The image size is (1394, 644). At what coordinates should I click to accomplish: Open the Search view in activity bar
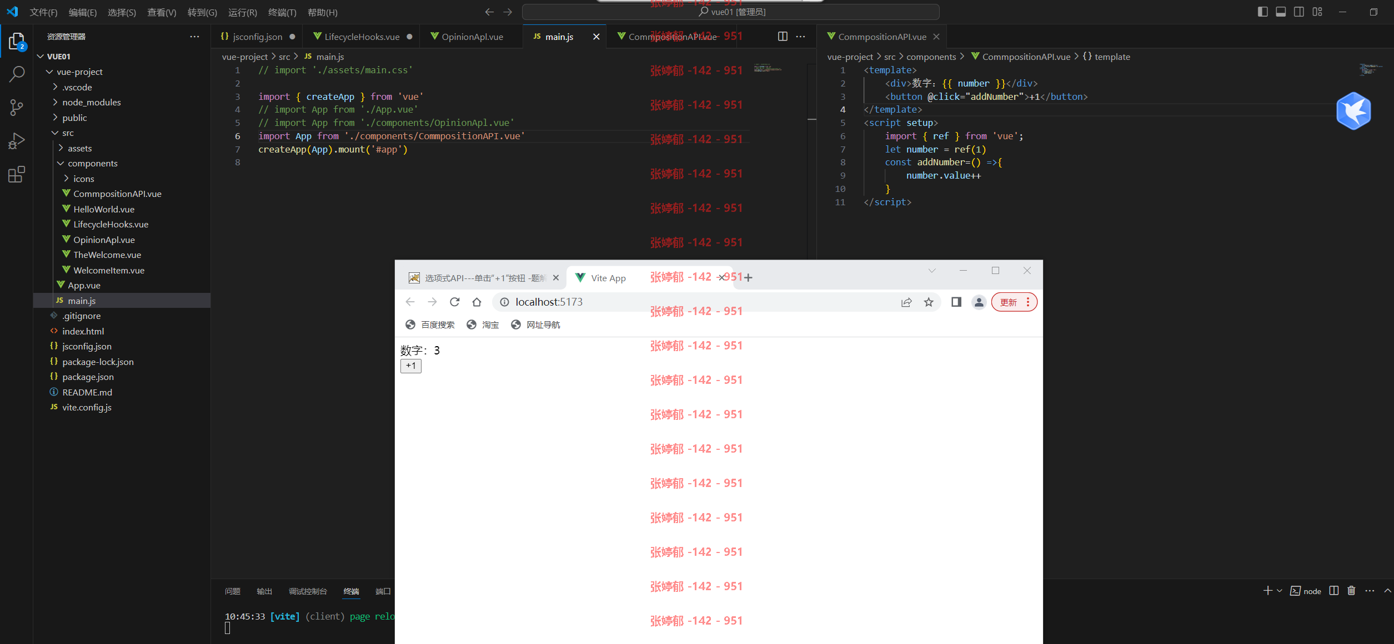(17, 74)
